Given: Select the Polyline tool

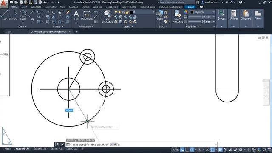Looking at the screenshot, I should [x=13, y=15].
